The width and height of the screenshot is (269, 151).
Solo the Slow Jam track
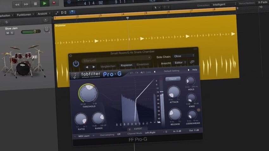pos(12,33)
